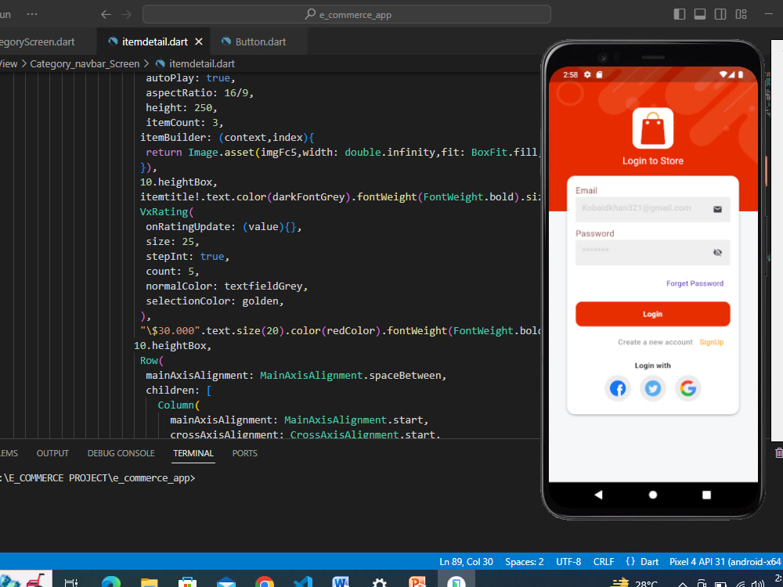The width and height of the screenshot is (783, 587).
Task: Click the Forget Password link
Action: 695,283
